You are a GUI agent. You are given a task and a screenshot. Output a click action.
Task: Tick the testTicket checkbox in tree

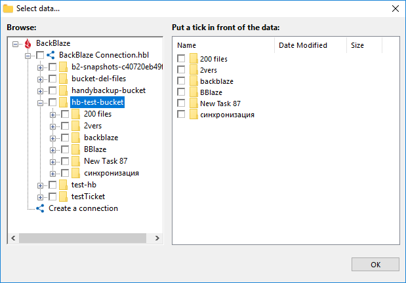pos(52,197)
